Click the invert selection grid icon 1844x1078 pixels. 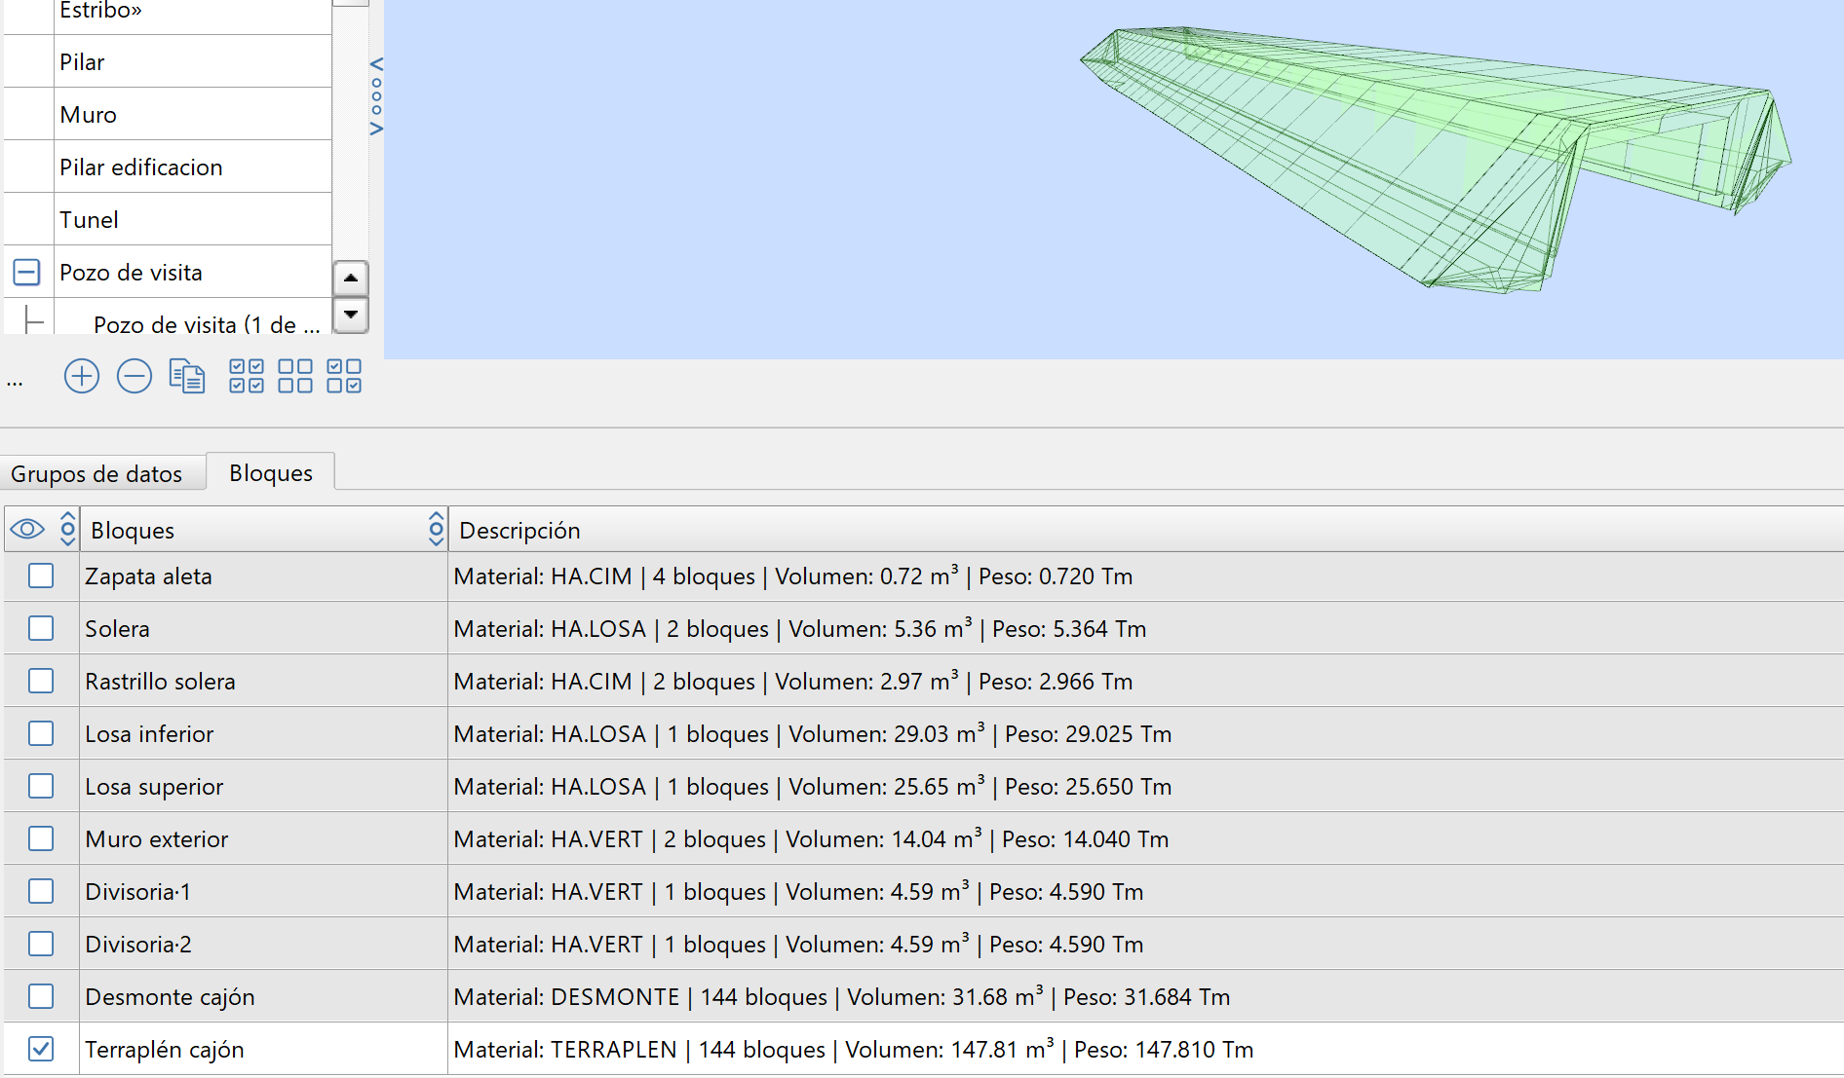(344, 376)
